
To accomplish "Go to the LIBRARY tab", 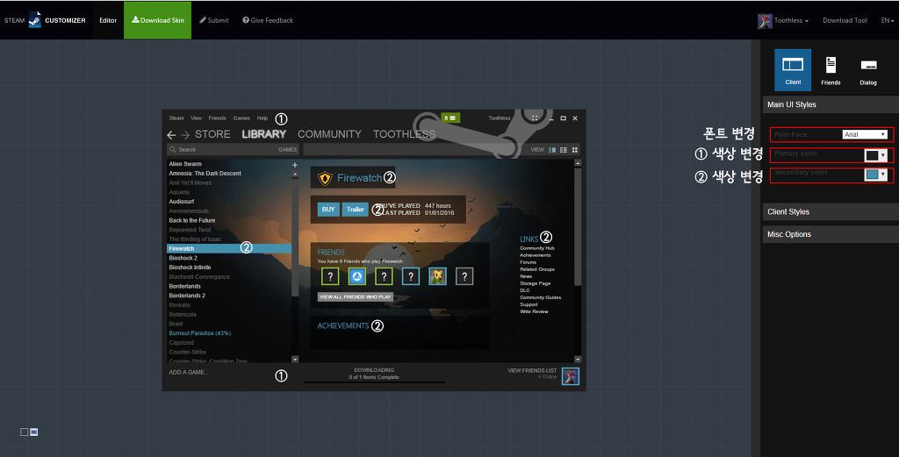I will click(263, 134).
